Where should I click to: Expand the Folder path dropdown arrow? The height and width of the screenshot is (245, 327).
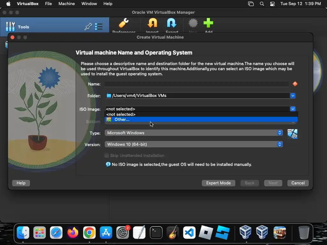(x=293, y=96)
